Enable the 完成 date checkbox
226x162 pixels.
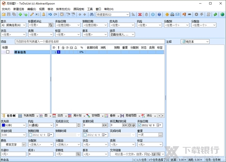tap(85, 135)
